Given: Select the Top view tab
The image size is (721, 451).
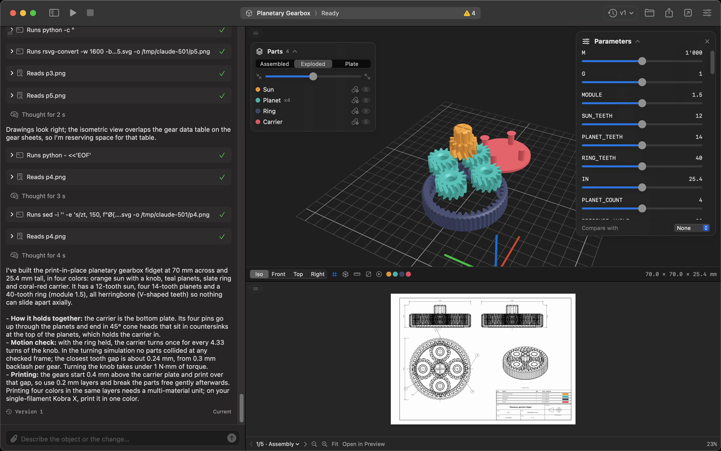Looking at the screenshot, I should [298, 274].
